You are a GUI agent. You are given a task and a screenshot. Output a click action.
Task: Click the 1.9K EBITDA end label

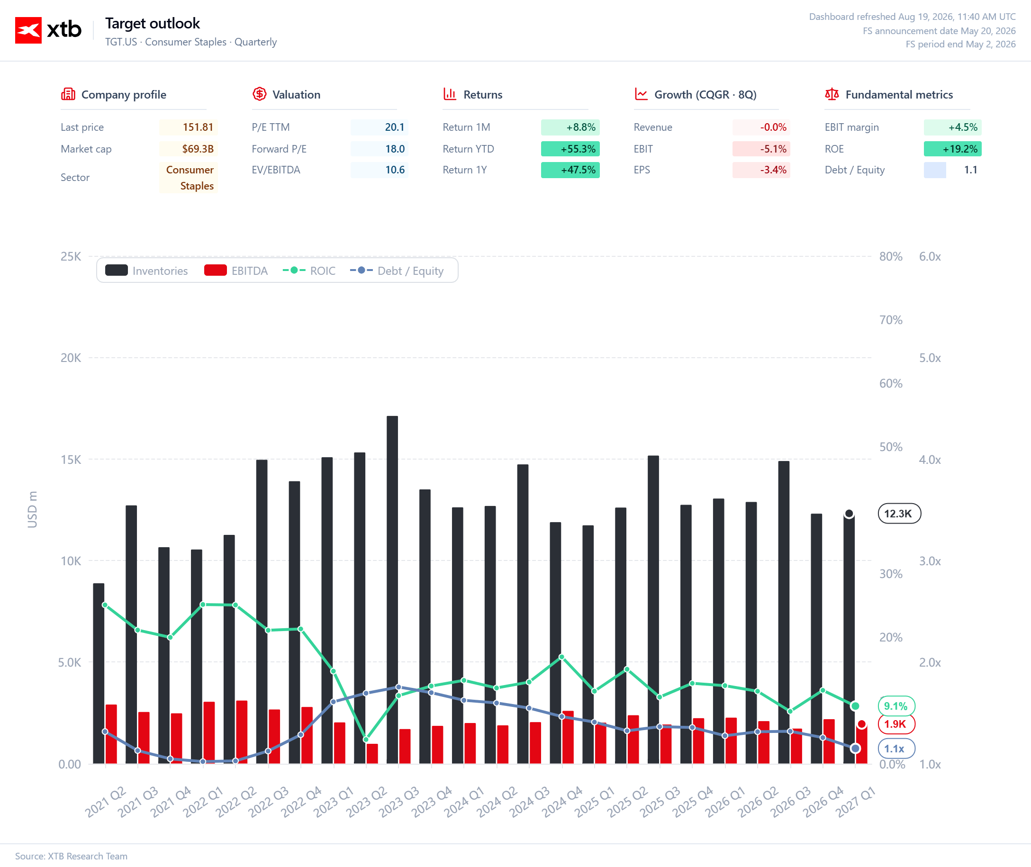tap(896, 724)
